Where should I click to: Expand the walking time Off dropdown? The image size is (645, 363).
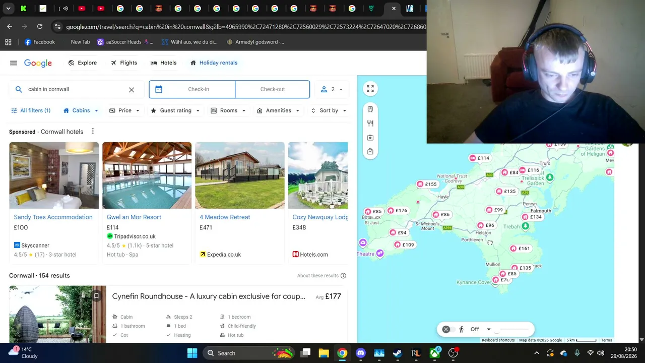coord(480,329)
